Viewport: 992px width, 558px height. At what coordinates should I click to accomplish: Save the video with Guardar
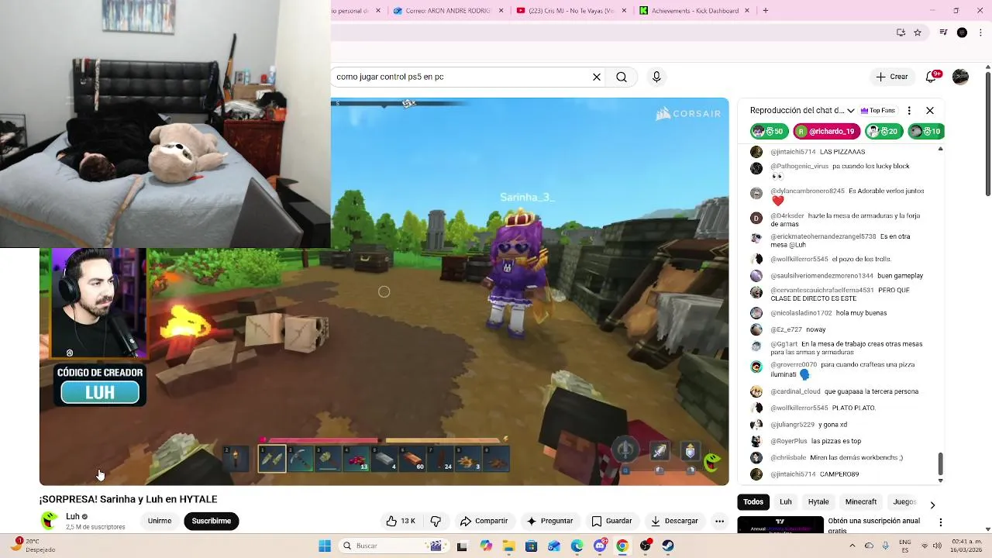611,521
